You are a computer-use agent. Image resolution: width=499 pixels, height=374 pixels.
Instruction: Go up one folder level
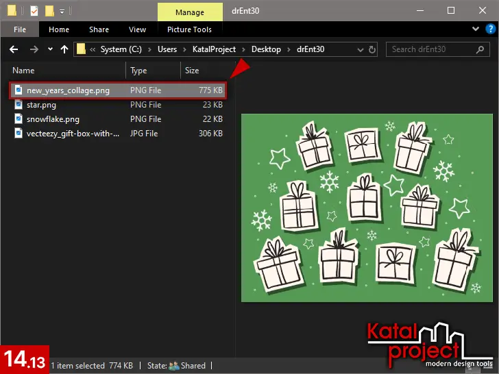[64, 49]
